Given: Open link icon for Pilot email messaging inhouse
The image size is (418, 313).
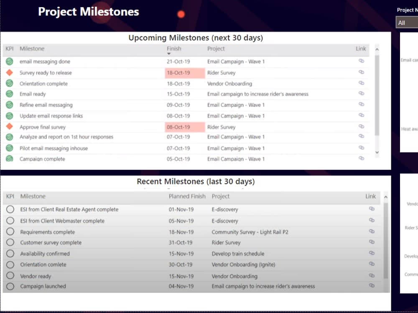Looking at the screenshot, I should (361, 148).
